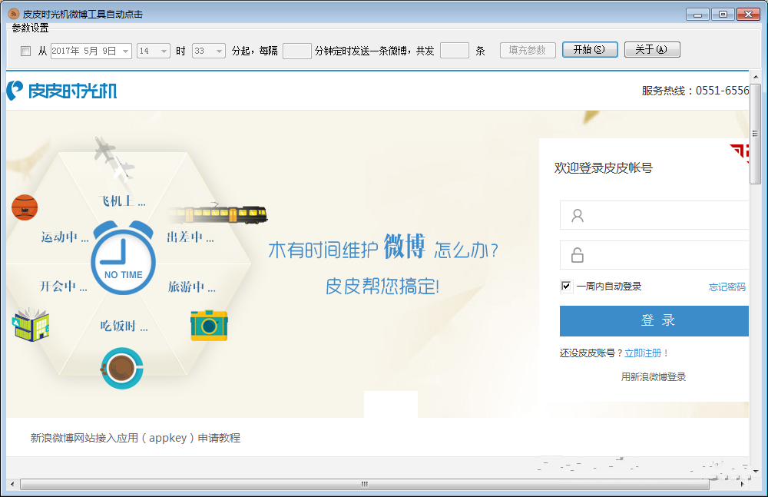Click the 运动中 label
The height and width of the screenshot is (497, 768).
click(x=65, y=237)
